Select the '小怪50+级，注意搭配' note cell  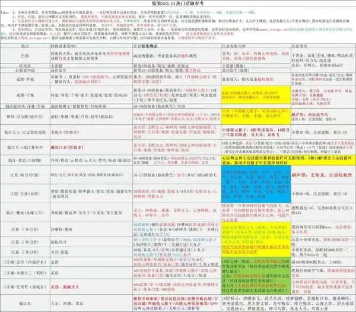pyautogui.click(x=323, y=132)
